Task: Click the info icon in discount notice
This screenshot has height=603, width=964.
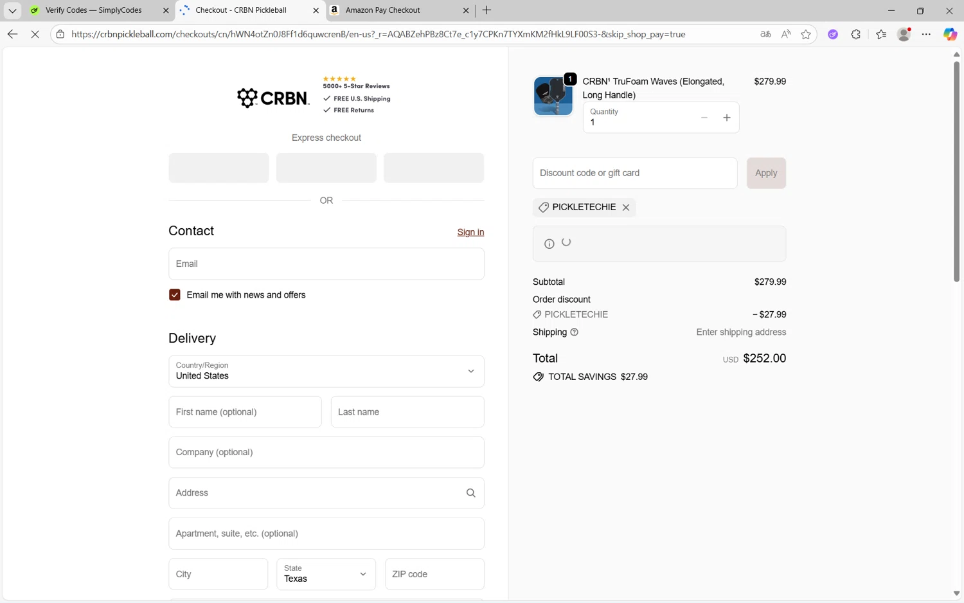Action: 549,244
